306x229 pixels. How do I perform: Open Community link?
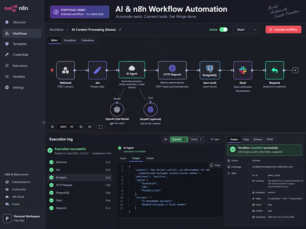(x=16, y=189)
